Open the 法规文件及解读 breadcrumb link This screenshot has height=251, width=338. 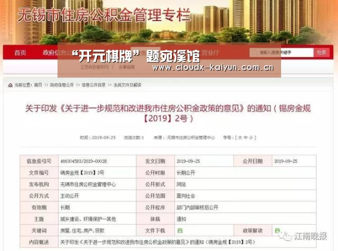pyautogui.click(x=127, y=85)
